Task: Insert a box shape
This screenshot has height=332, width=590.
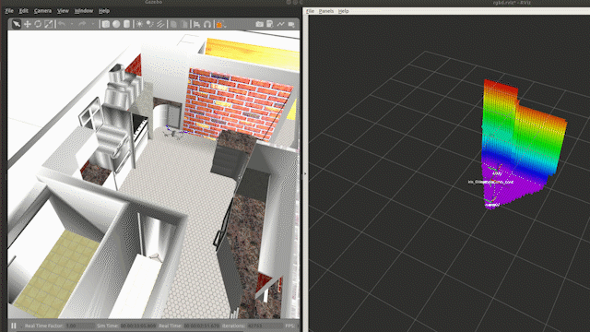Action: [x=106, y=24]
